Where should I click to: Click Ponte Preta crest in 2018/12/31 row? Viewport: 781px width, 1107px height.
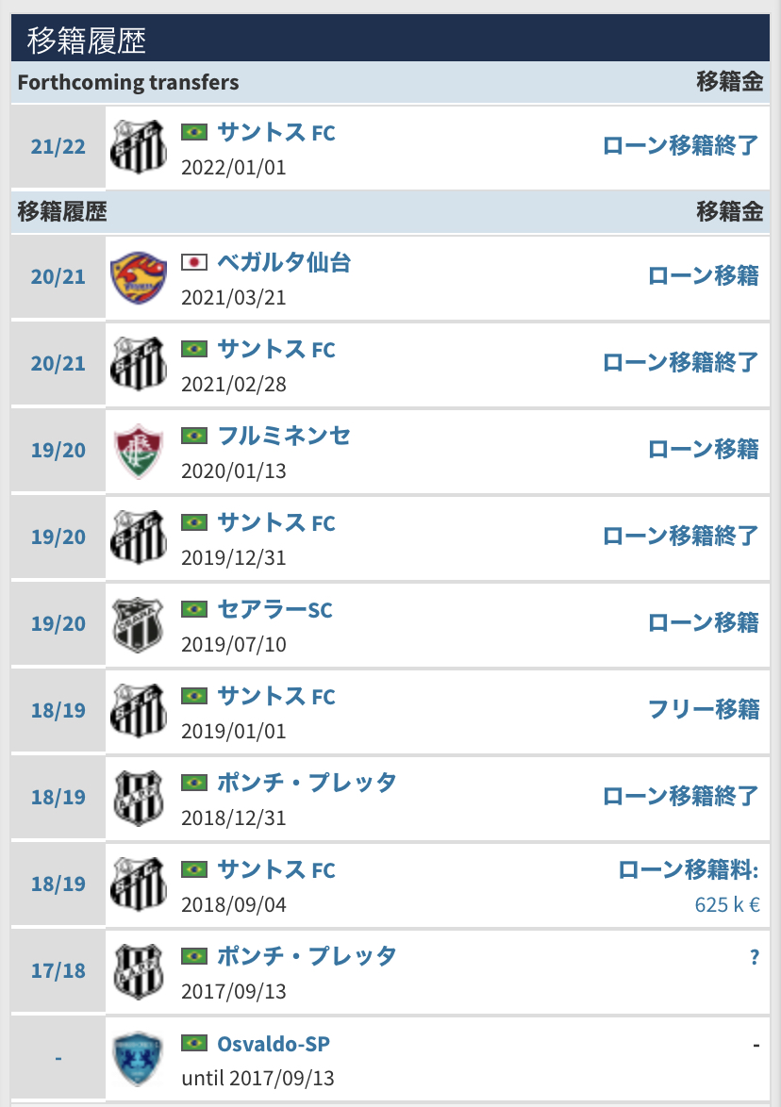click(x=138, y=798)
